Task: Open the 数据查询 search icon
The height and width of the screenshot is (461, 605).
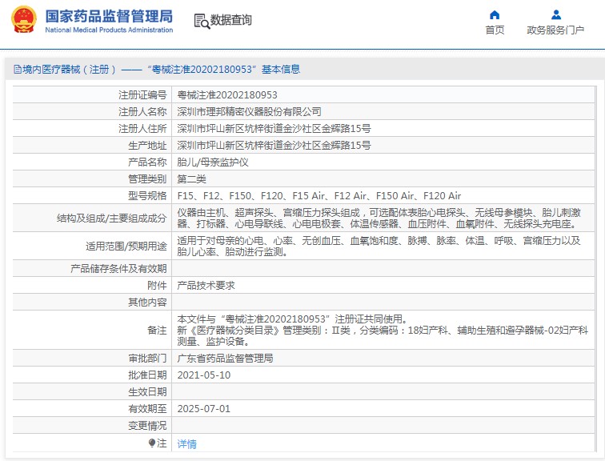Action: coord(202,22)
